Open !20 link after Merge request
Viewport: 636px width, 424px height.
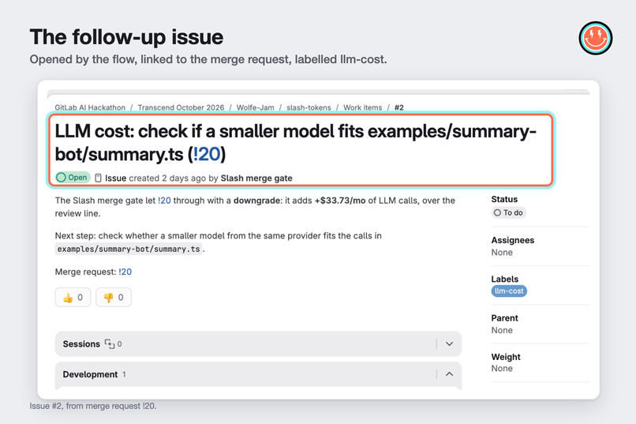[x=125, y=272]
